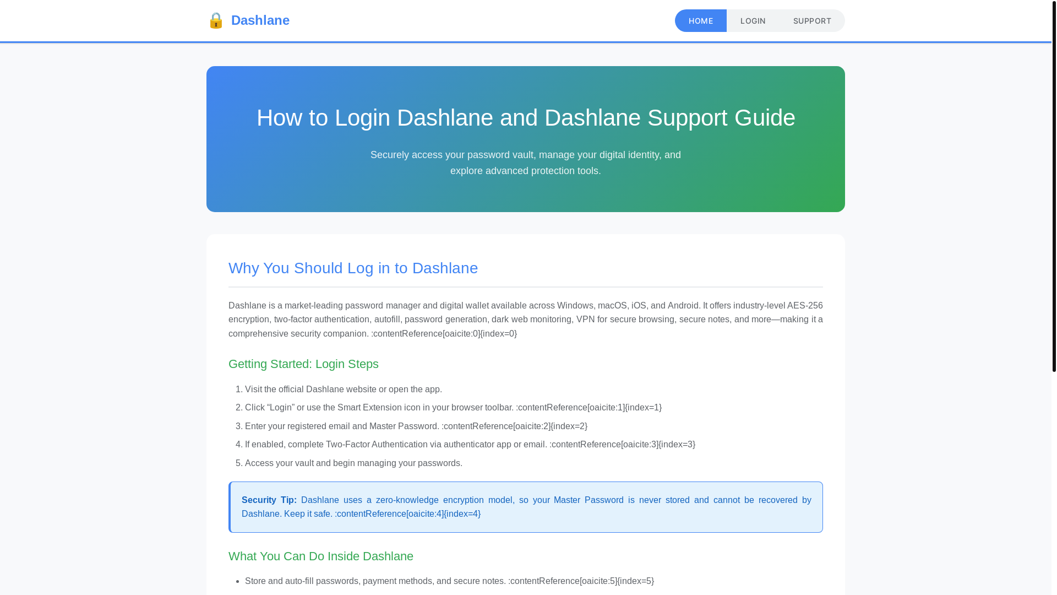Click step 'Visit the official Dashlane website'
Screen dimensions: 1057x595
tap(344, 389)
